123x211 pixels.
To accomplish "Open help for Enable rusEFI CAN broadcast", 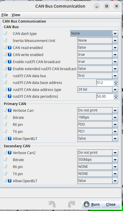I will (x=10, y=62).
